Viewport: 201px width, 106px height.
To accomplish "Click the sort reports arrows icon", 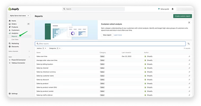I will [189, 44].
